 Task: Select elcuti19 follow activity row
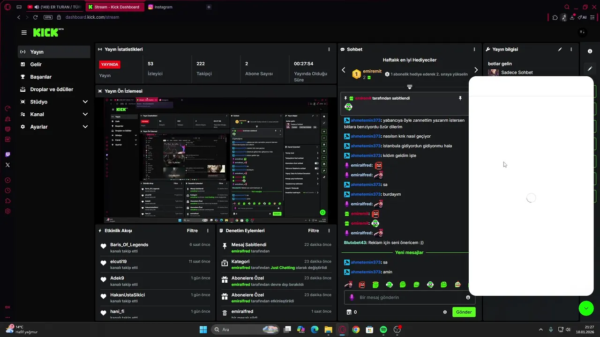155,264
